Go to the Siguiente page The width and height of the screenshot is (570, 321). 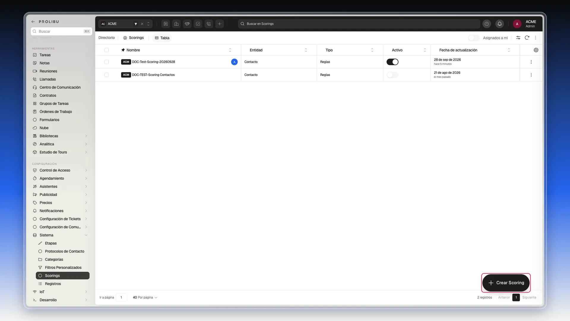529,297
